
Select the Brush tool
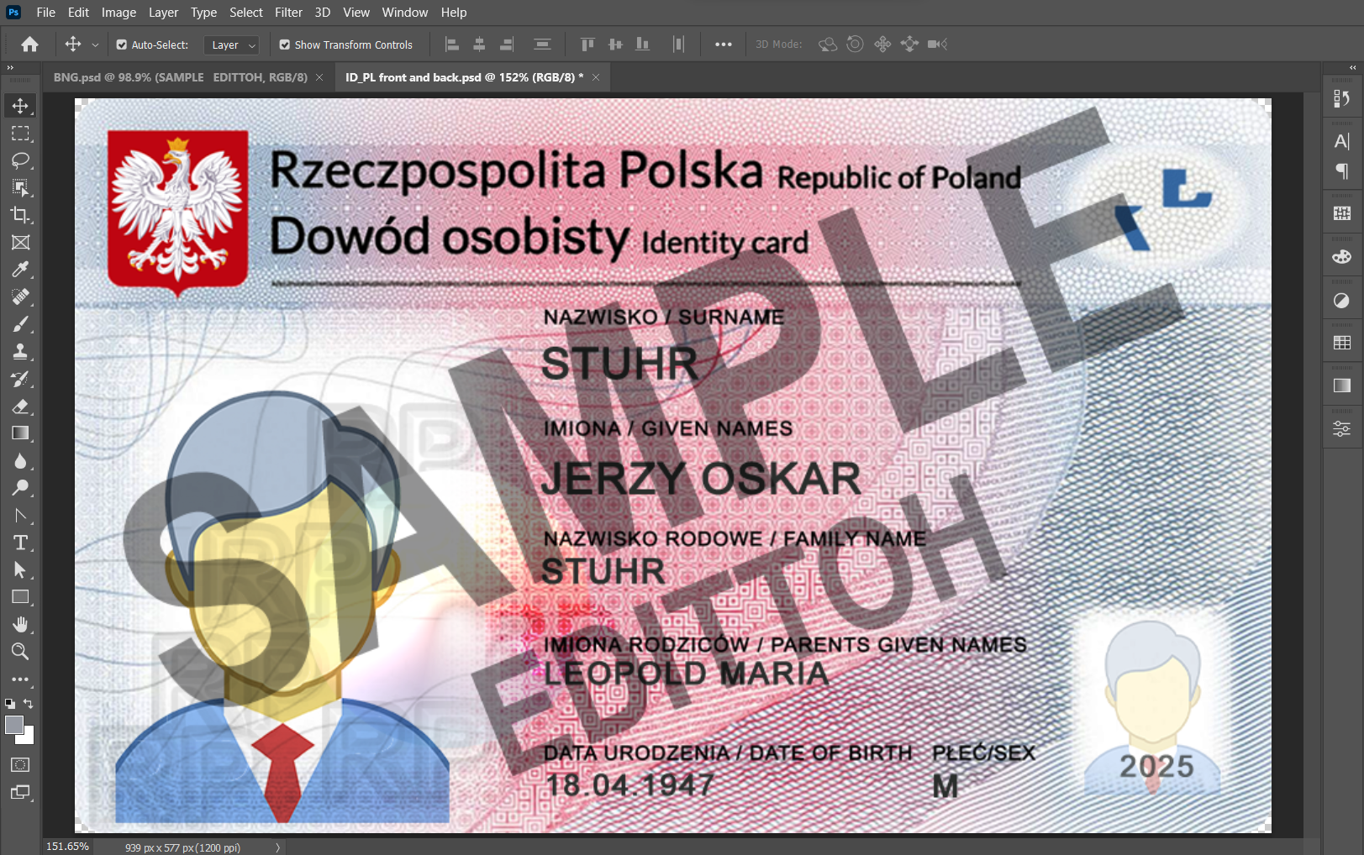click(x=20, y=324)
